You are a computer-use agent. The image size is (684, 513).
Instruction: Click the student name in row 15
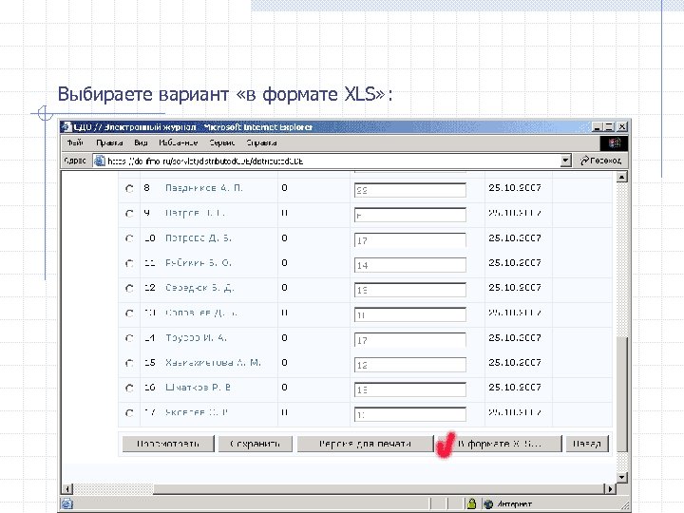pos(213,363)
